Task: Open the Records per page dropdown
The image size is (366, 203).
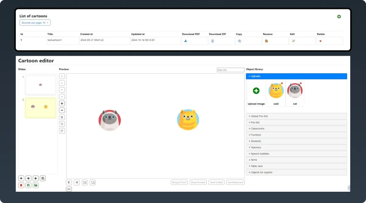Action: (35, 23)
